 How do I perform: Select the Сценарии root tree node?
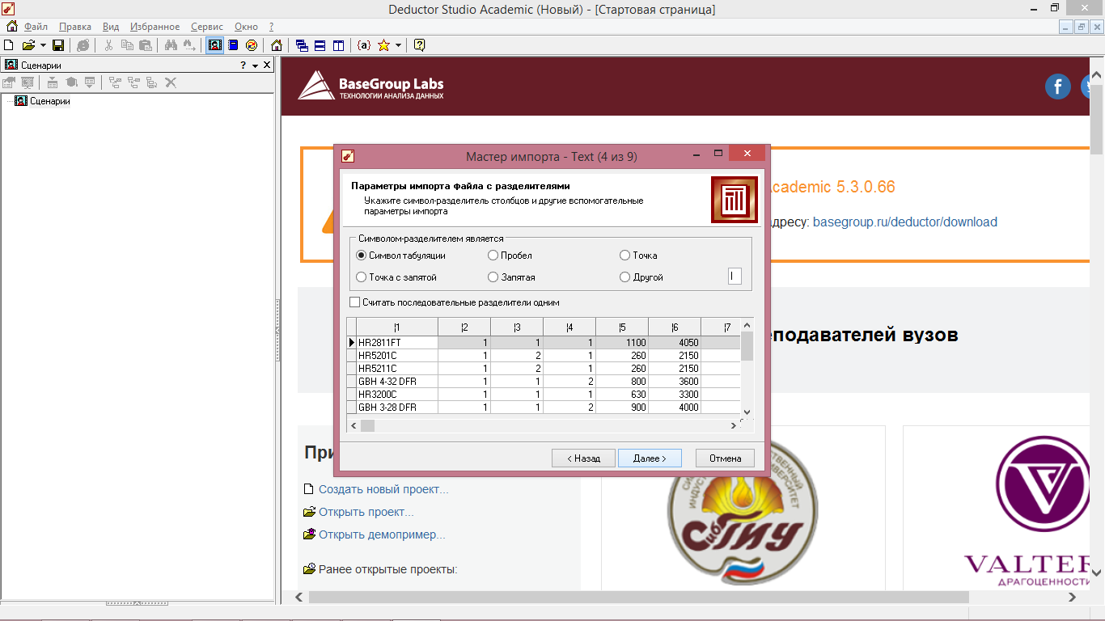49,101
